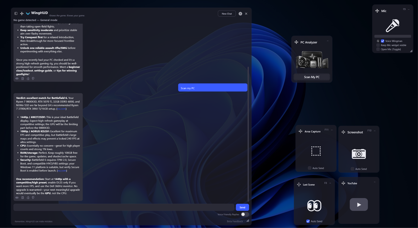Viewport: 418px width, 228px height.
Task: Close the WingHUD chat window
Action: tap(246, 14)
